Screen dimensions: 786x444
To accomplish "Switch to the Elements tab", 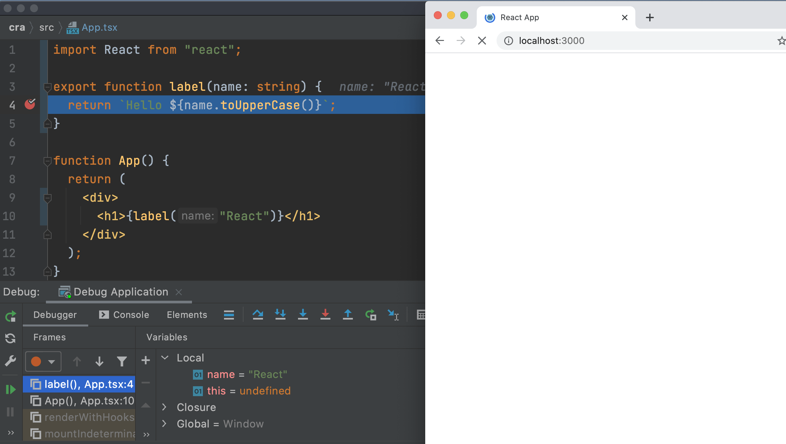I will 187,315.
